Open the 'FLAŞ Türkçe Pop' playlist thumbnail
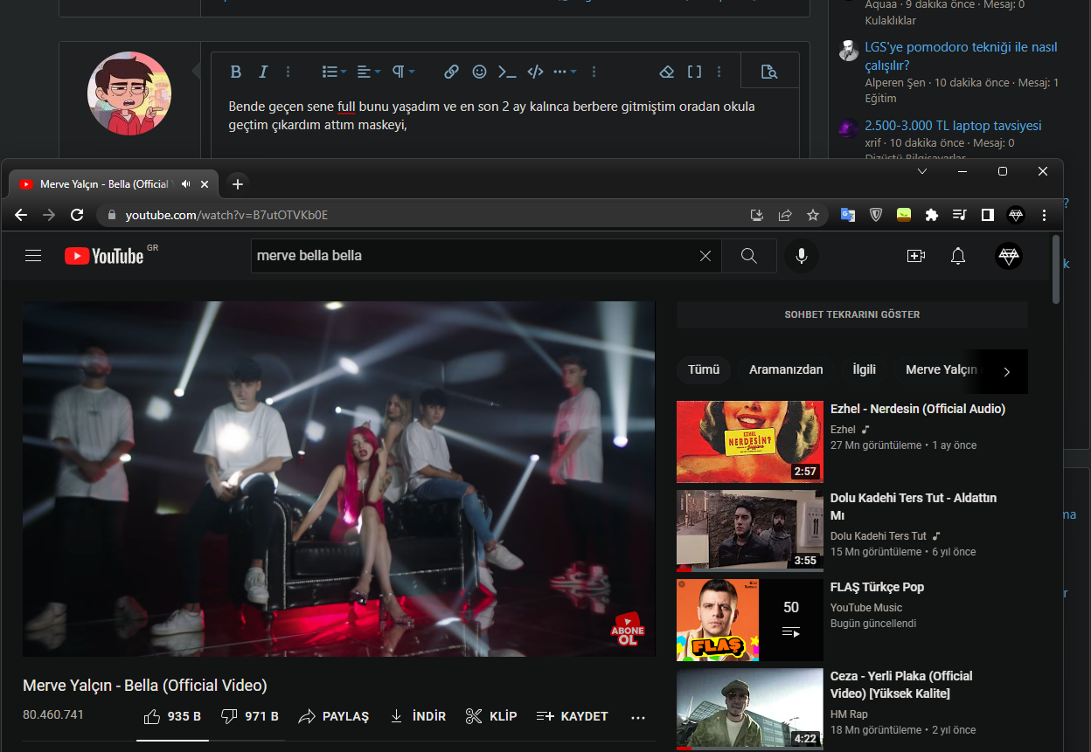Viewport: 1091px width, 752px height. click(x=750, y=620)
